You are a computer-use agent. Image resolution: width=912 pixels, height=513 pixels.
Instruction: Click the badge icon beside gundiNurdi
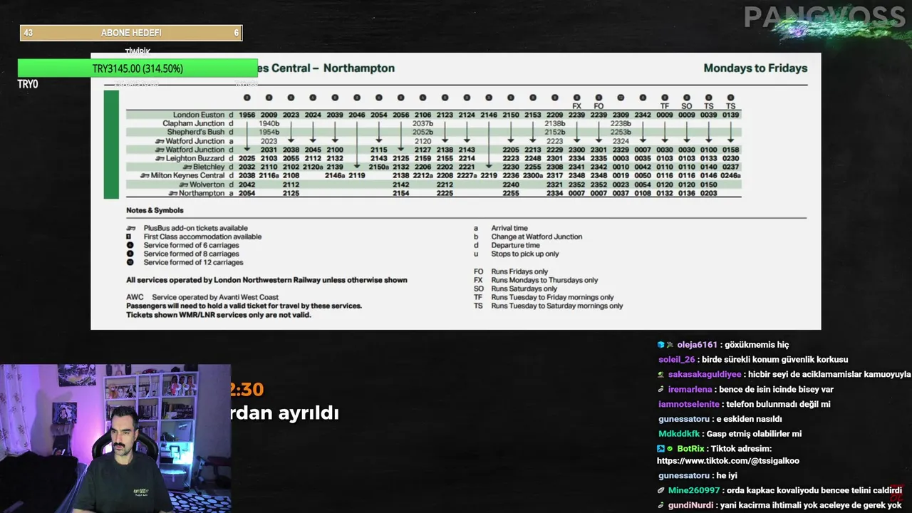pyautogui.click(x=661, y=506)
